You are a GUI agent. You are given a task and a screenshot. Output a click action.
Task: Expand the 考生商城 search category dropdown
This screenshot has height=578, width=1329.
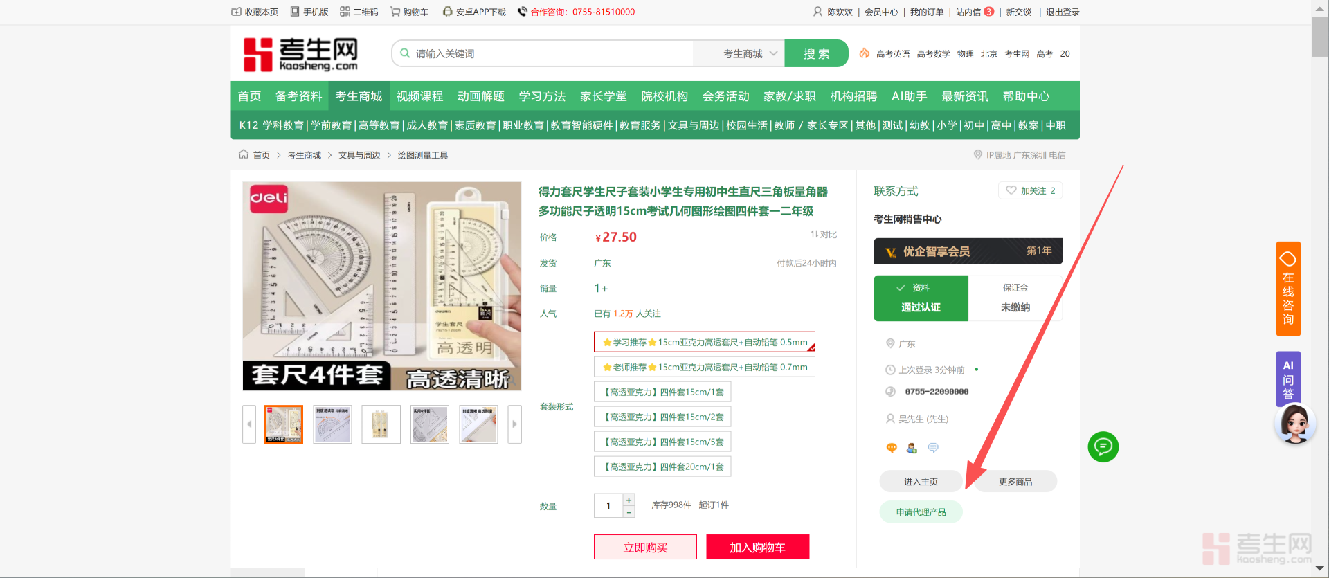coord(750,53)
